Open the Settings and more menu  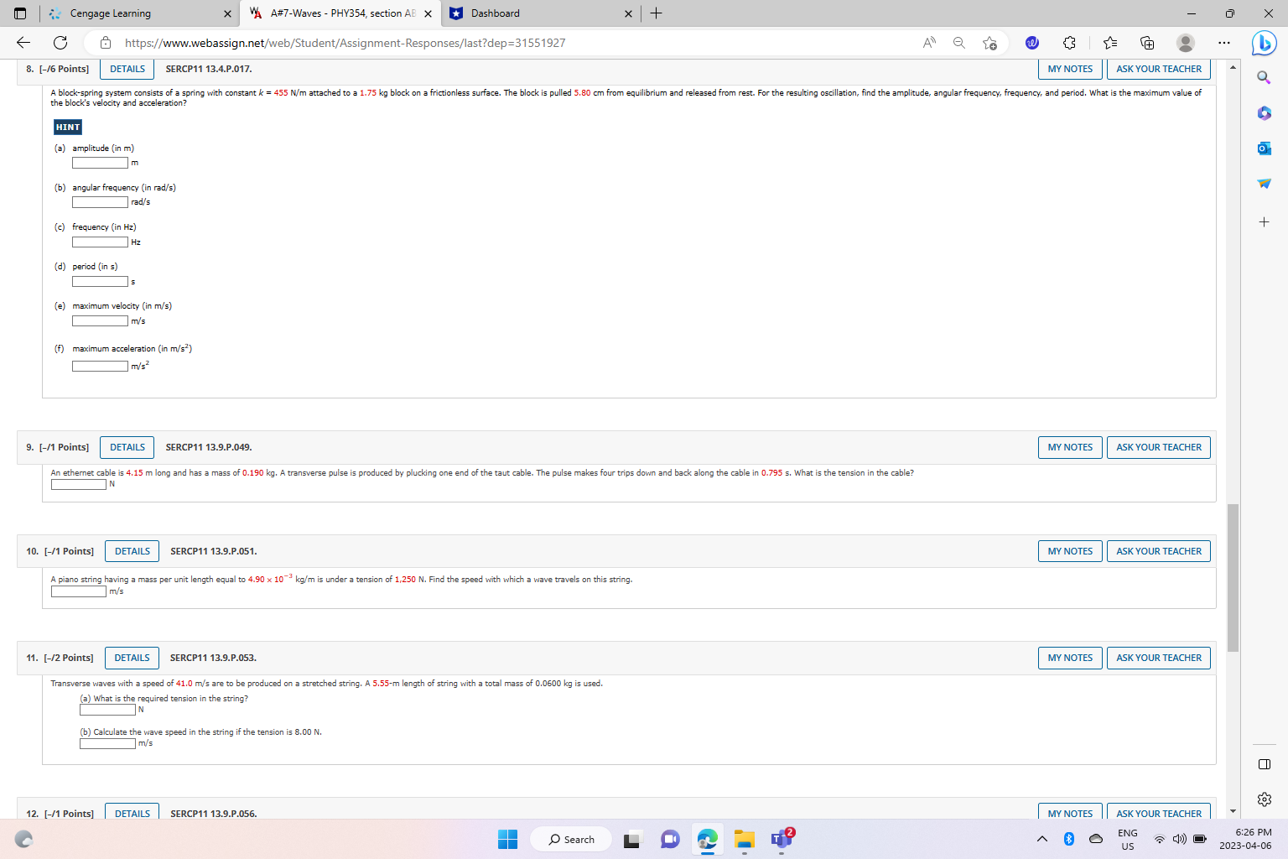pos(1224,43)
